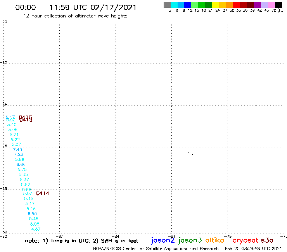The width and height of the screenshot is (287, 252).
Task: Click the purple swatch in the color bar
Action: point(258,5)
